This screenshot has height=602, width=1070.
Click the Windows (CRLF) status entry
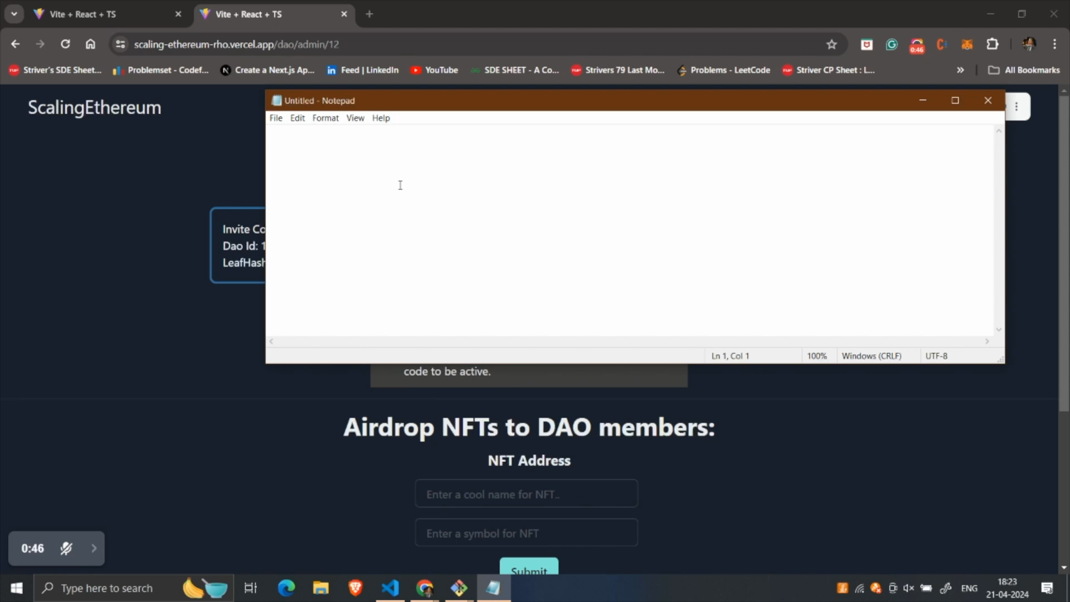[x=872, y=356]
